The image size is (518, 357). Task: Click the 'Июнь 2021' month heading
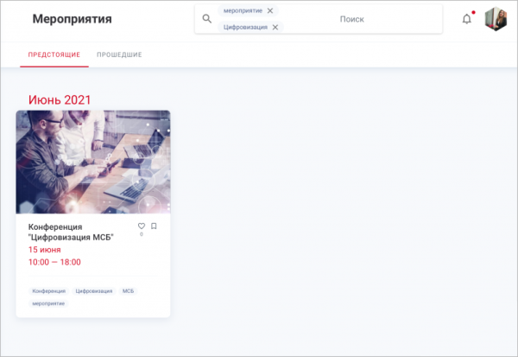[60, 99]
